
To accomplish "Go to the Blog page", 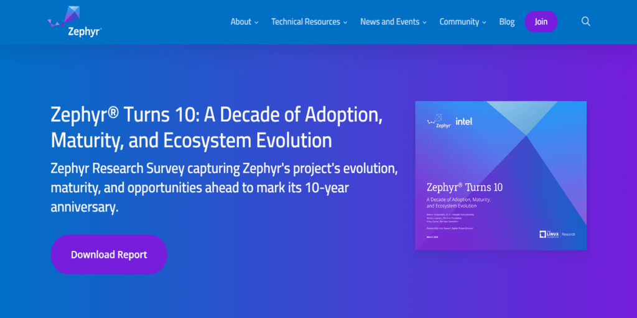I will (506, 22).
